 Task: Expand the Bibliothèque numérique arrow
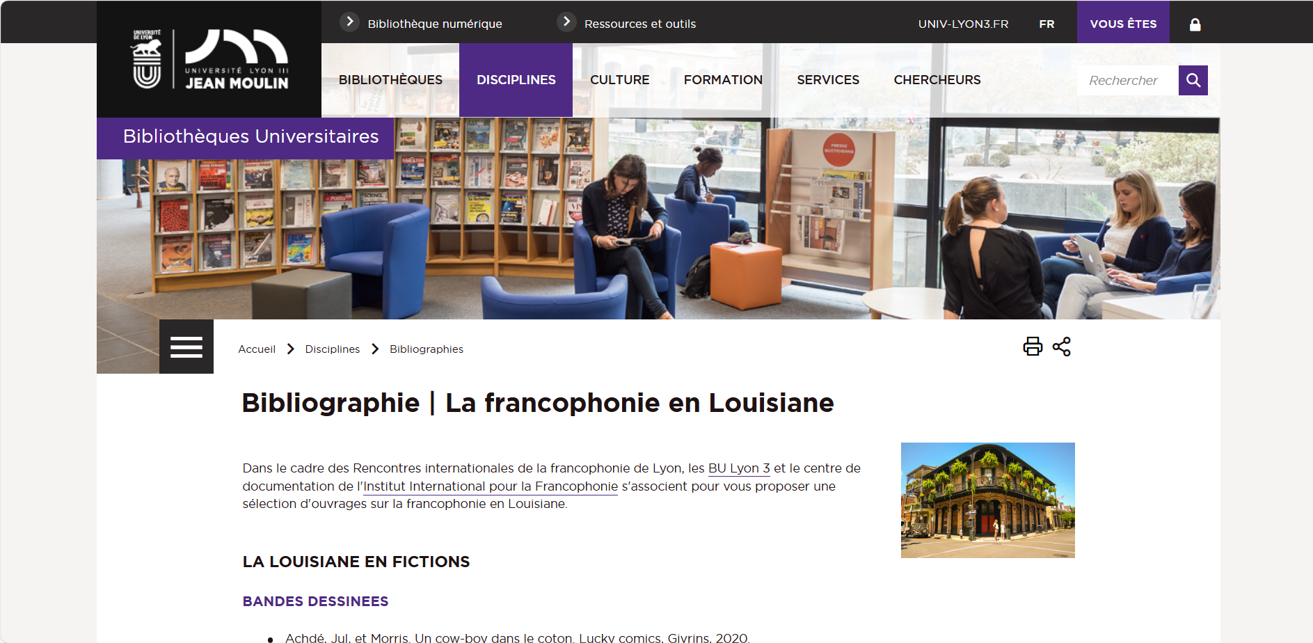click(349, 22)
